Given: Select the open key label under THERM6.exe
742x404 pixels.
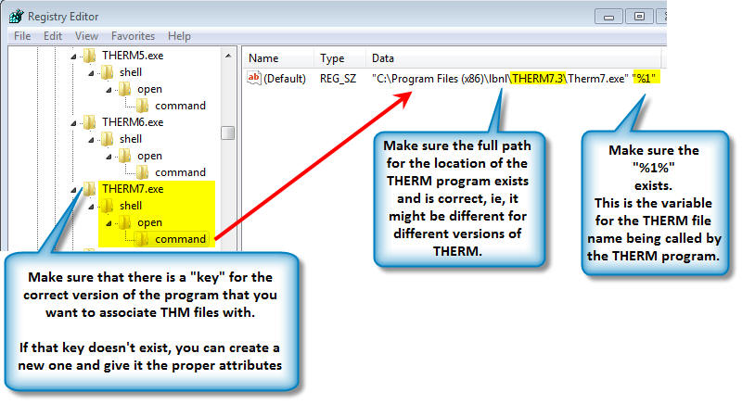Looking at the screenshot, I should [x=149, y=156].
